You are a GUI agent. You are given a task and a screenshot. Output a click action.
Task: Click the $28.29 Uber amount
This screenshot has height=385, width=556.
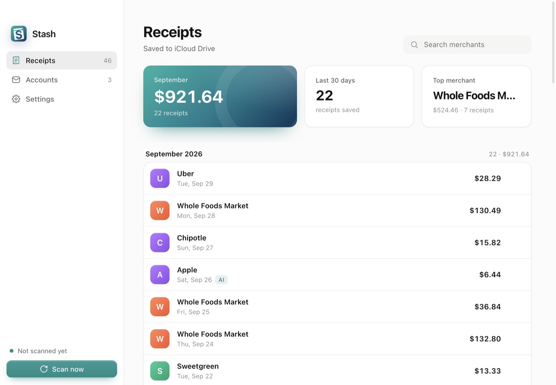tap(488, 178)
